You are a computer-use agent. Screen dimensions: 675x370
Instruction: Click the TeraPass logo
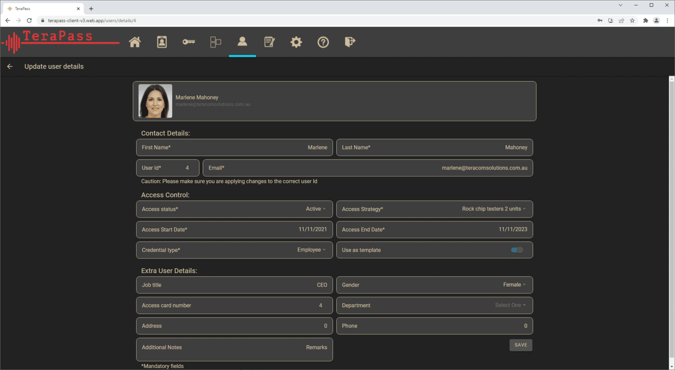point(60,42)
